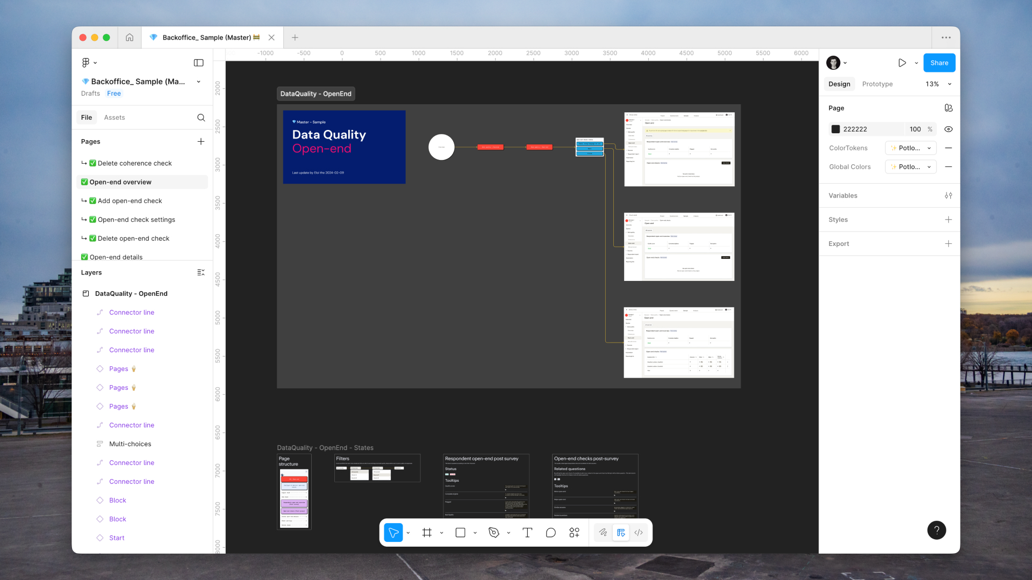Select the Pen tool

click(x=493, y=532)
